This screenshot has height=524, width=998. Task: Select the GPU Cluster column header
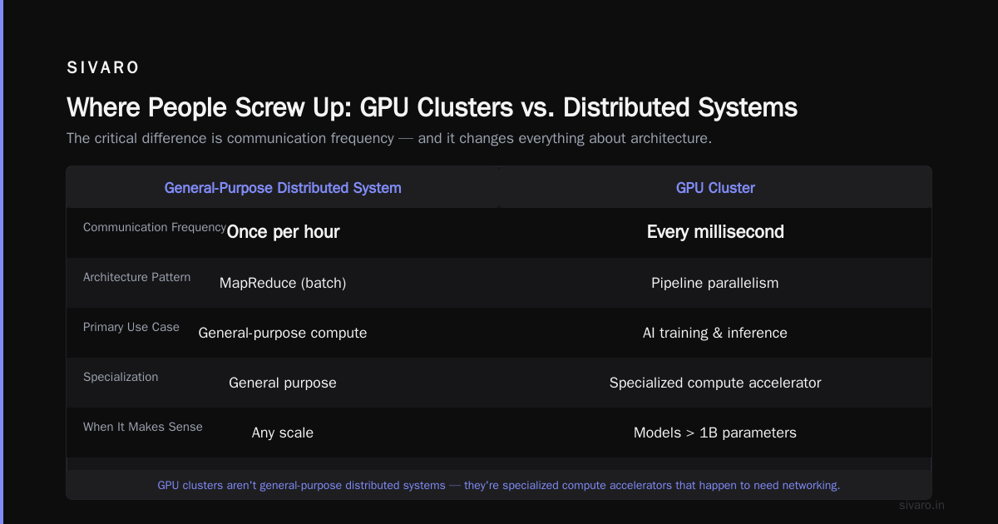coord(715,188)
